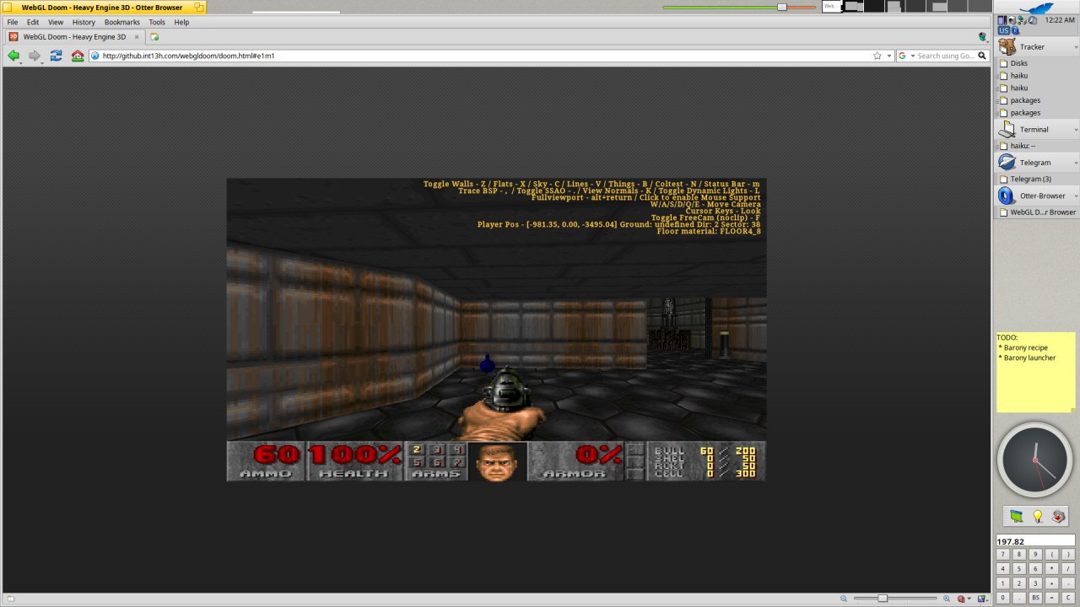1080x607 pixels.
Task: Click calculator BS backspace button
Action: click(1034, 598)
